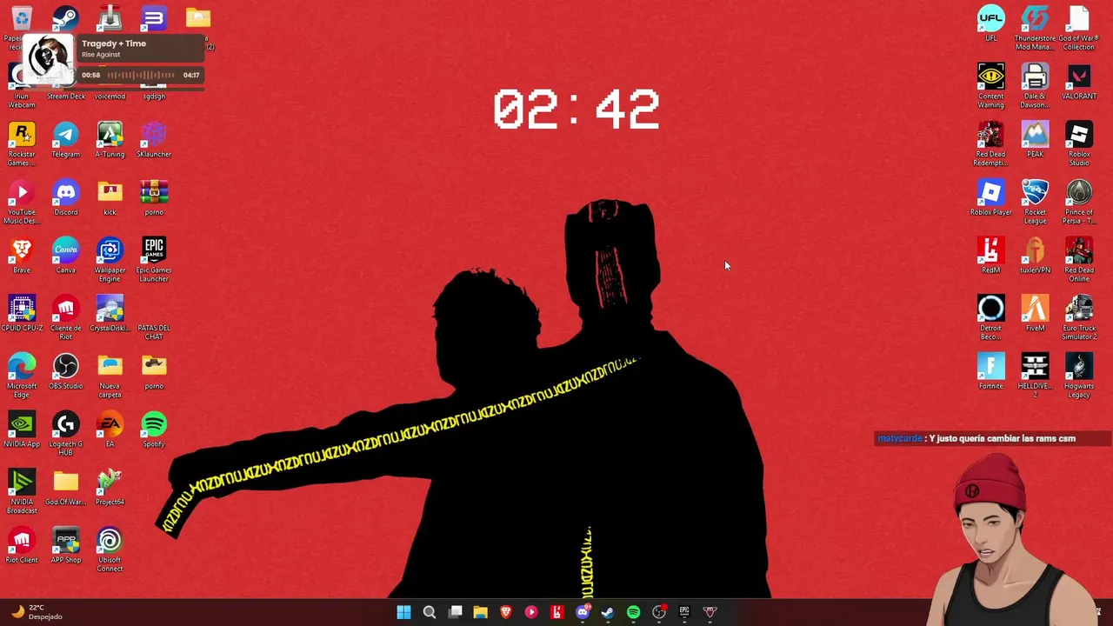Open the Dale & Dawson desktop shortcut
Image resolution: width=1113 pixels, height=626 pixels.
point(1035,86)
